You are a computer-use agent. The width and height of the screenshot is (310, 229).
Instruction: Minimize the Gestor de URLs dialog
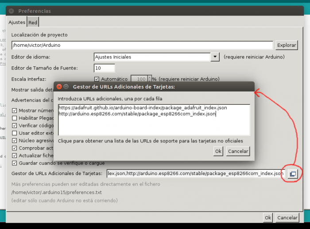66,87
